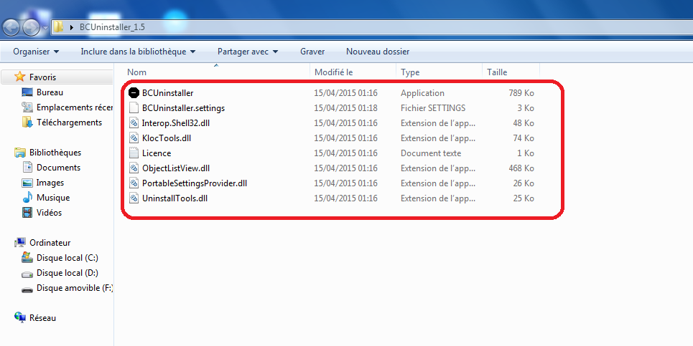Click the Réseau network icon

(x=20, y=317)
